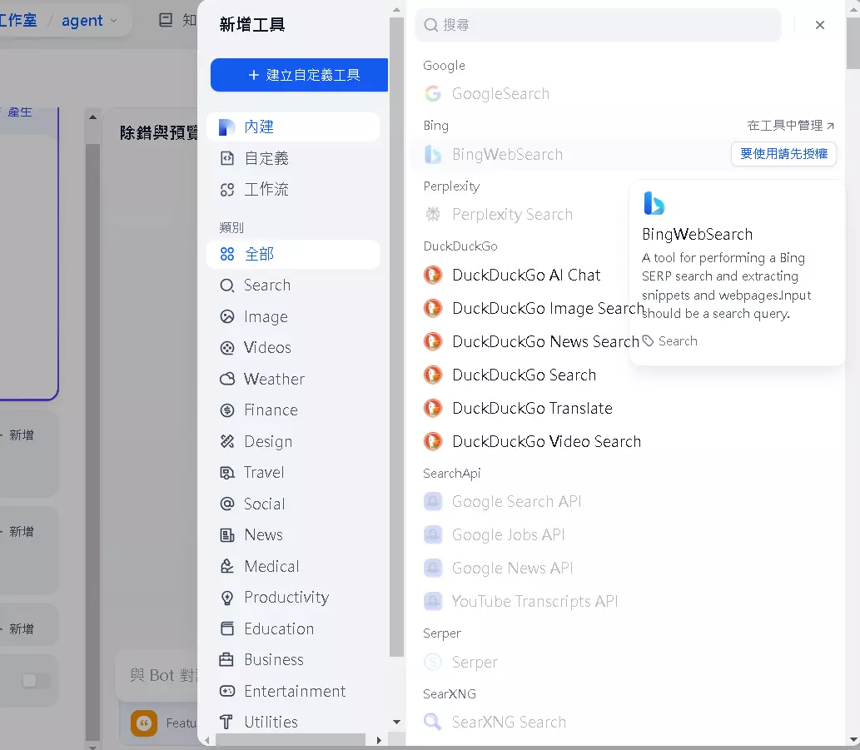This screenshot has height=750, width=860.
Task: Filter tools by Social category
Action: 293,504
